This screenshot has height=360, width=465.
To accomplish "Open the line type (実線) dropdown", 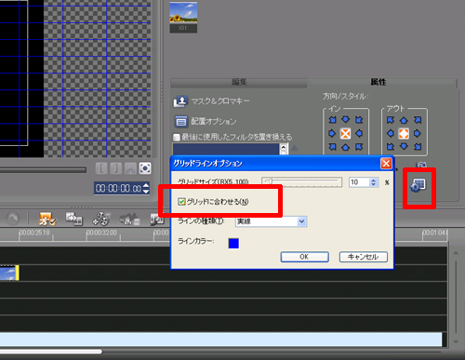I will 271,221.
